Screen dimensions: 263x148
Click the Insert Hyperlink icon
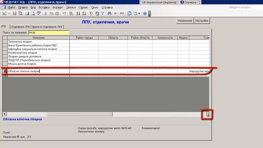(71, 14)
